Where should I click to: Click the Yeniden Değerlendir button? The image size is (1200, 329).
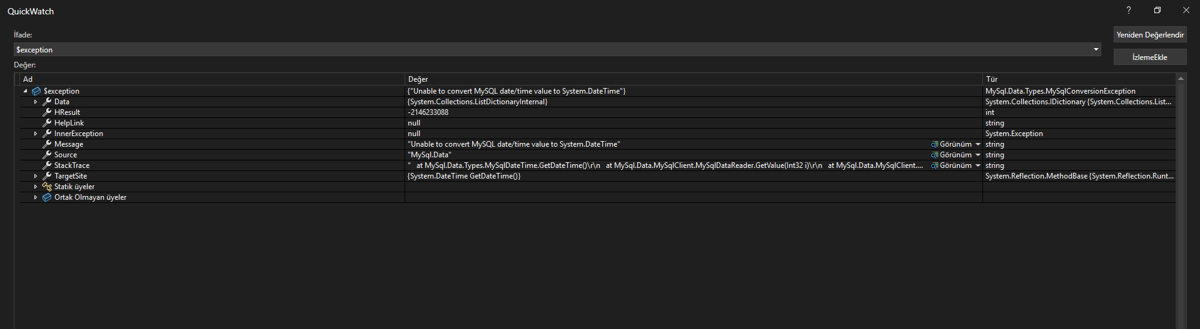(x=1150, y=35)
